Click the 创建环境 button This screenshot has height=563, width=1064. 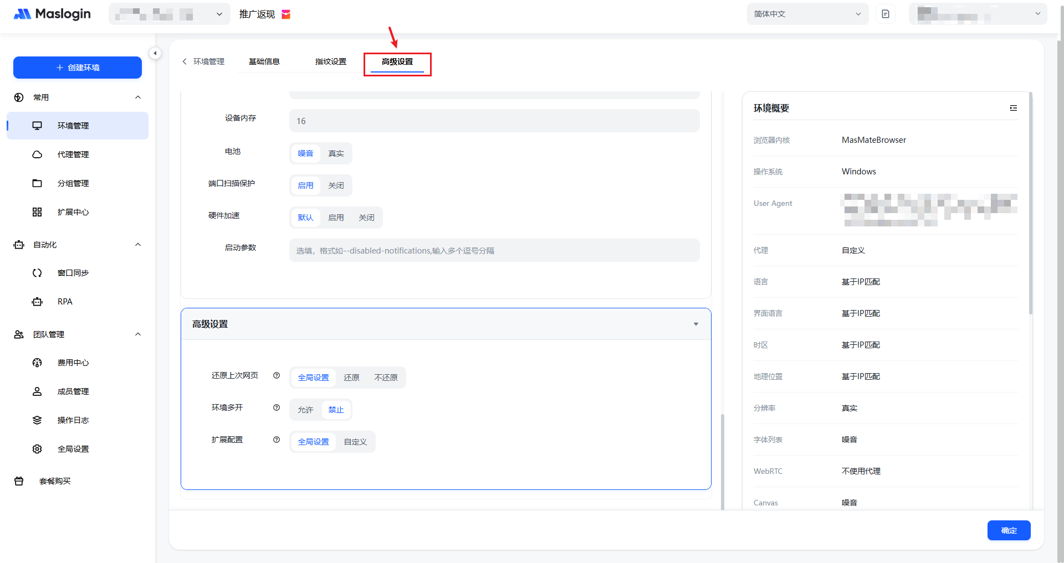(x=78, y=68)
